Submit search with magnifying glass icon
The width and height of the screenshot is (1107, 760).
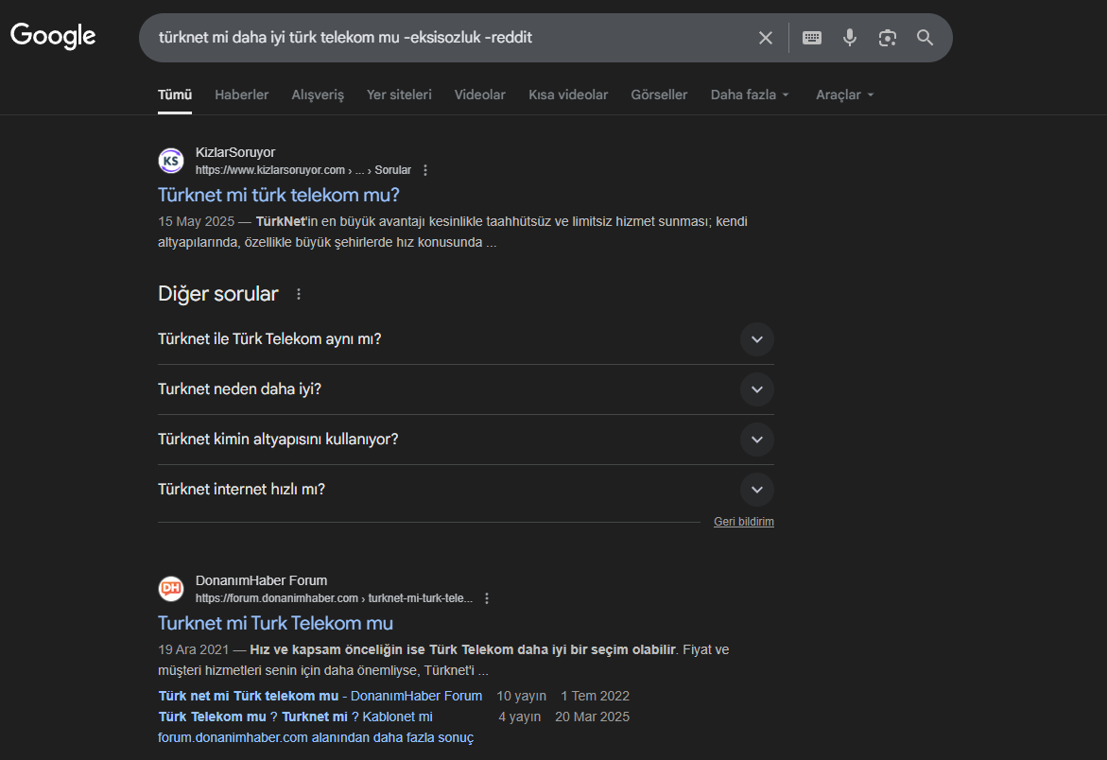pyautogui.click(x=925, y=38)
